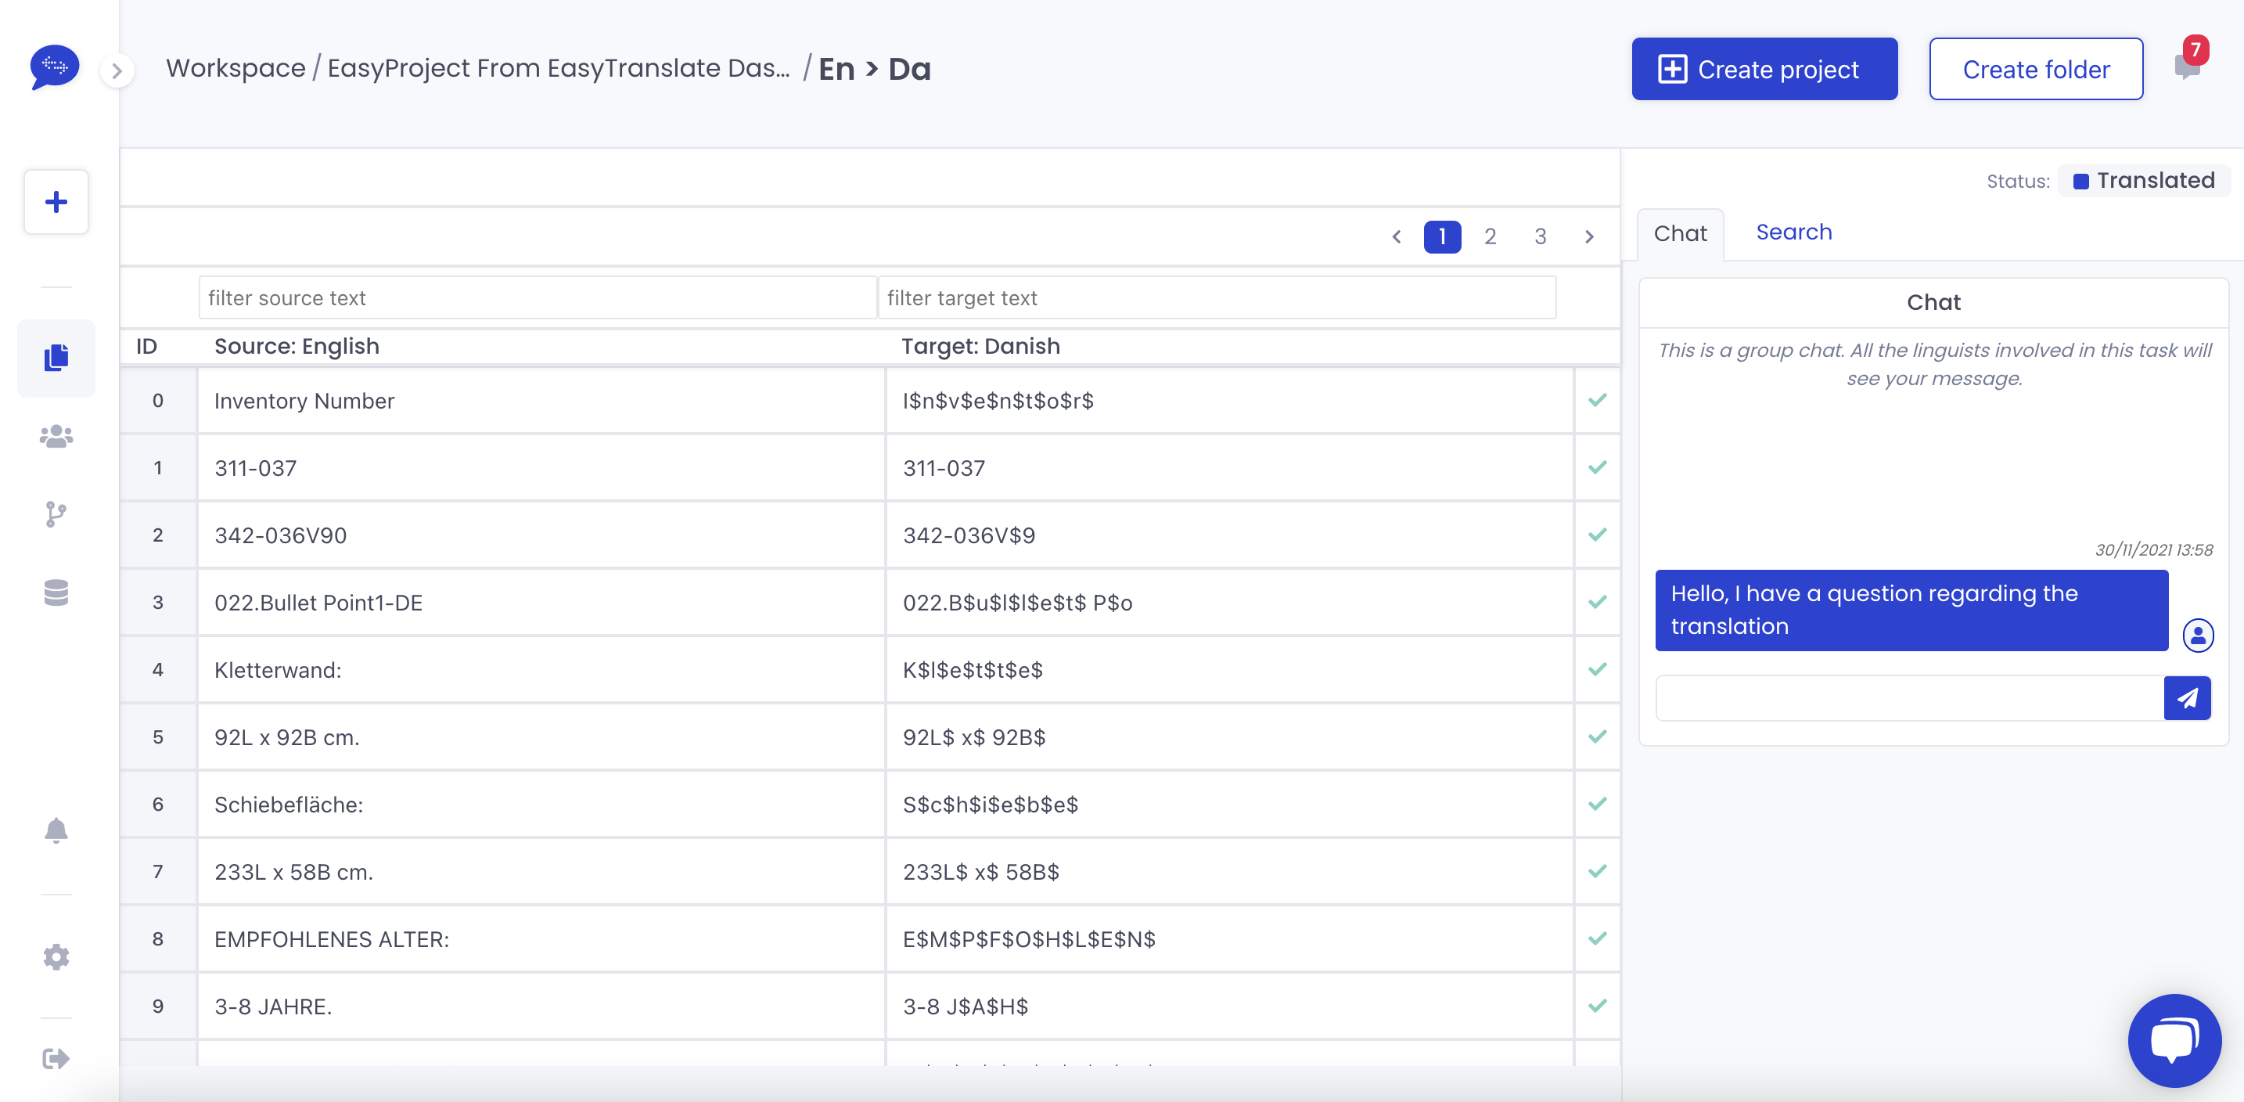
Task: Toggle confirmation checkmark on segment 9
Action: pyautogui.click(x=1597, y=1007)
